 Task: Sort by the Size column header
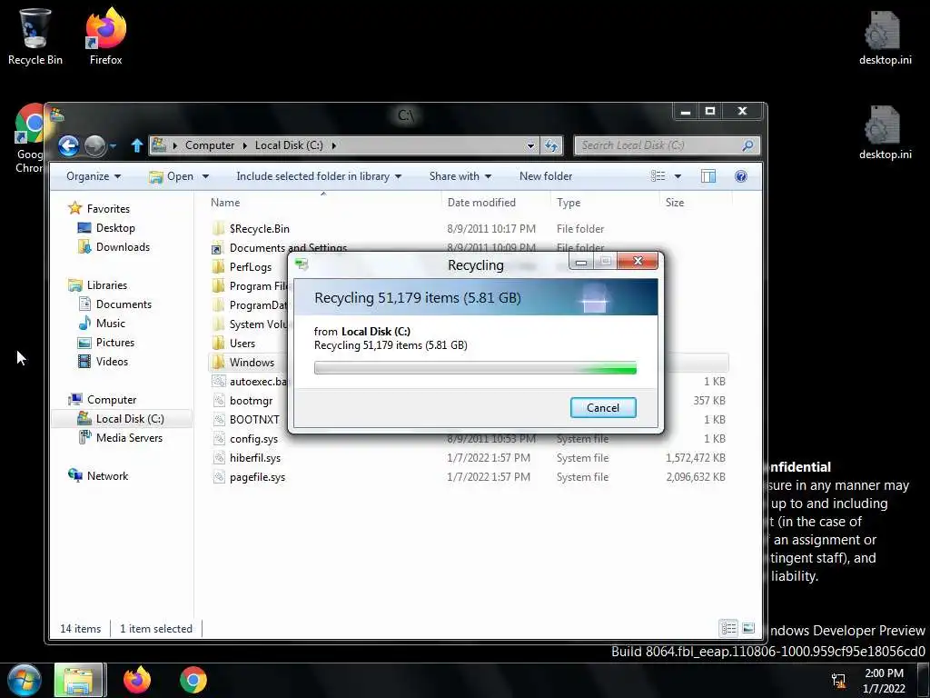point(695,203)
